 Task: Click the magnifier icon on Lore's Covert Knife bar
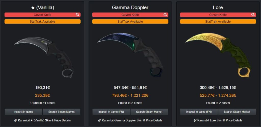pos(253,14)
